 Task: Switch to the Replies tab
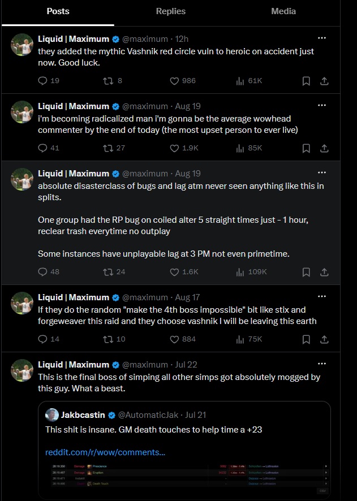point(171,11)
